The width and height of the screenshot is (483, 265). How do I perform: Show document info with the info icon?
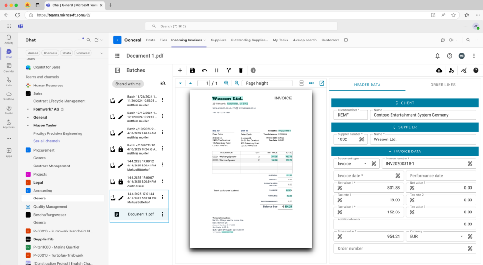click(x=253, y=70)
